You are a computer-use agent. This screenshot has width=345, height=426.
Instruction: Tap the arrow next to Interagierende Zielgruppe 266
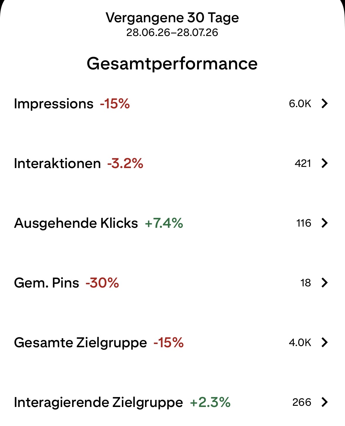tap(324, 402)
